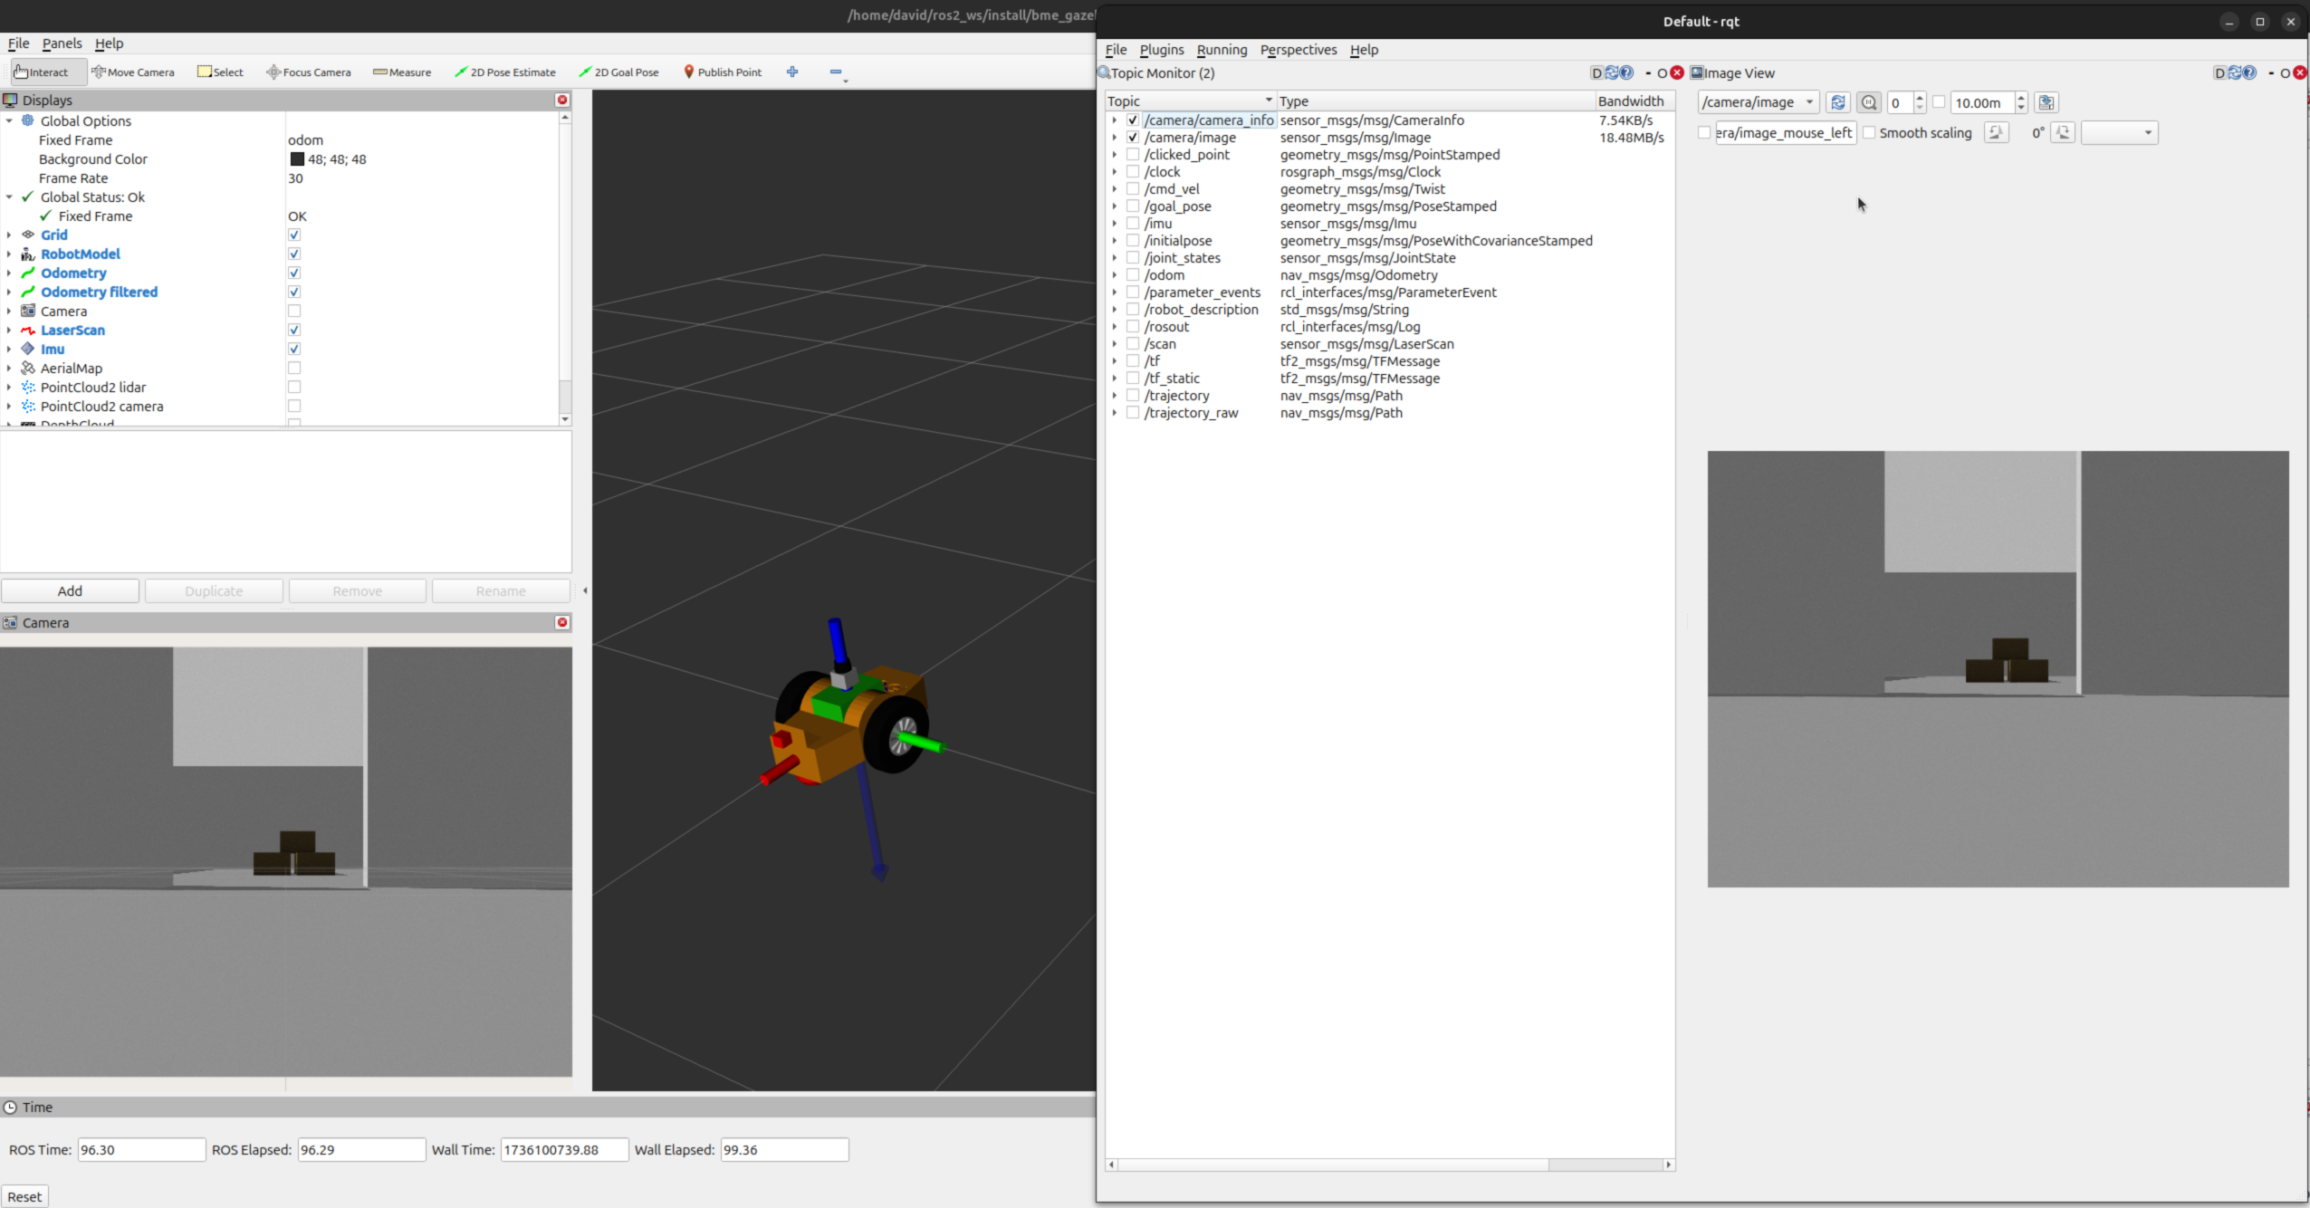This screenshot has width=2310, height=1208.
Task: Activate the Move Camera tool
Action: click(133, 72)
